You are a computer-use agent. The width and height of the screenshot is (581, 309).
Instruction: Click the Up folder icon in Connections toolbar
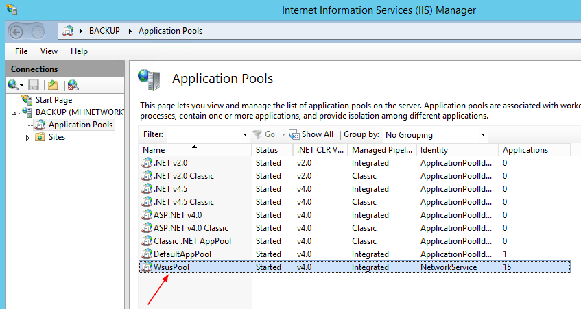coord(53,85)
